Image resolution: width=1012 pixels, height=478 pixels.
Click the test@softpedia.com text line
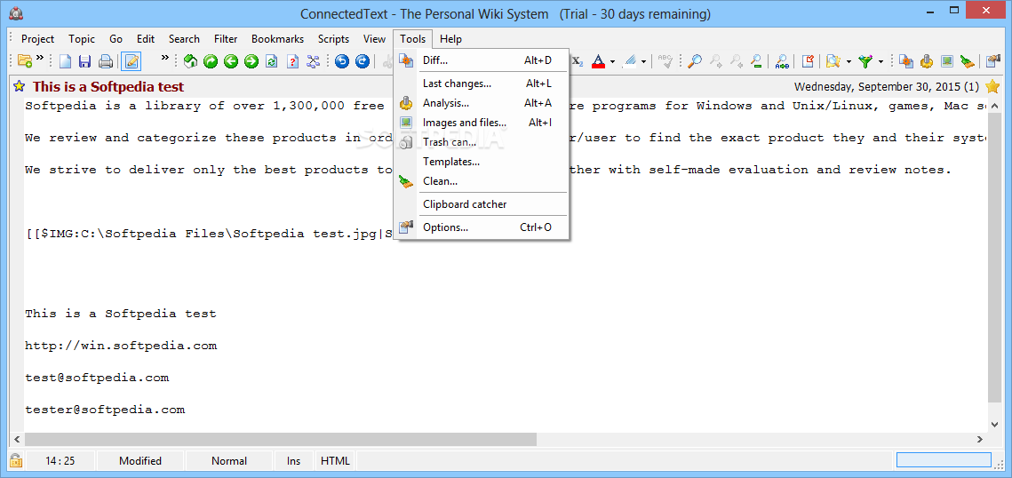(97, 378)
